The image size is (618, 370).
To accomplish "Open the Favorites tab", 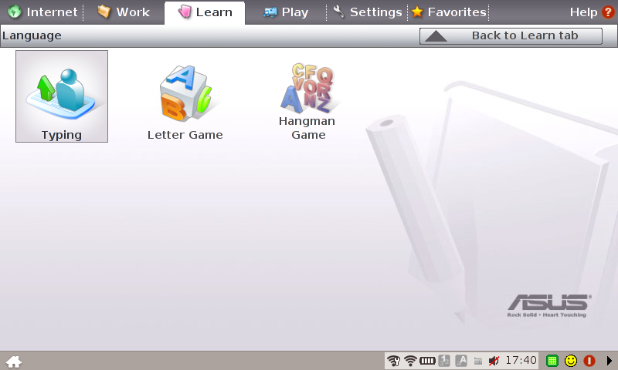I will pyautogui.click(x=449, y=12).
